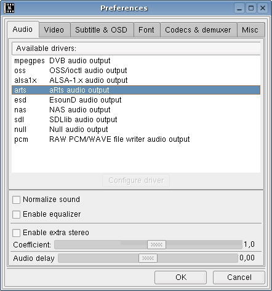This screenshot has height=291, width=272.
Task: Click the Coefficient slider handle
Action: coord(156,244)
